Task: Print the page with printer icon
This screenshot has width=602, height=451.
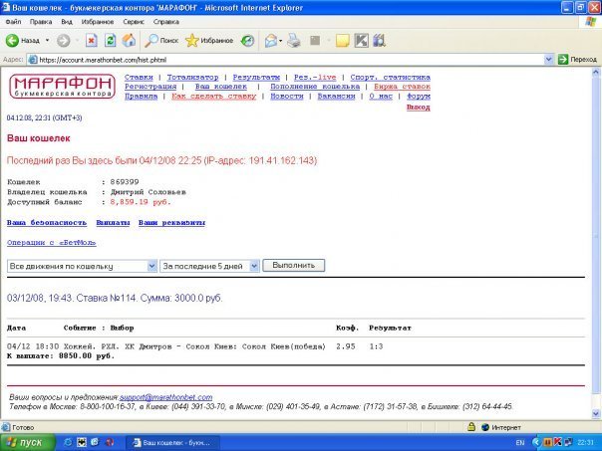Action: click(x=294, y=40)
